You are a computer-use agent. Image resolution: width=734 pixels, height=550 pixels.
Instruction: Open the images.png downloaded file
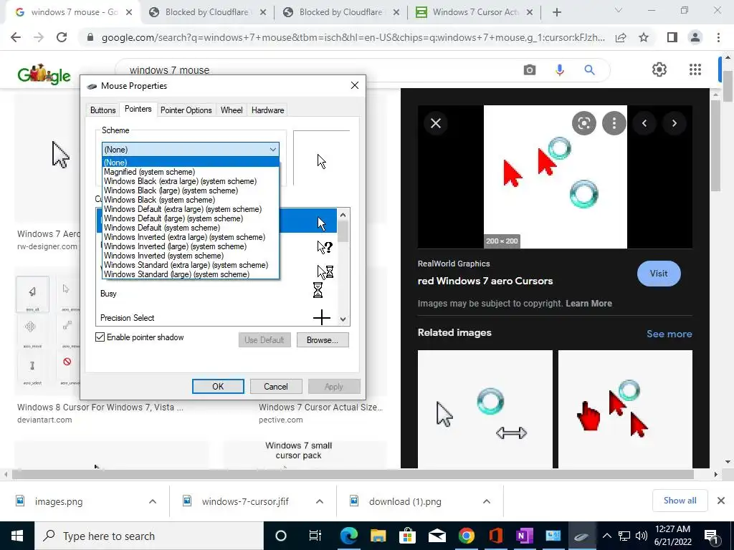click(x=59, y=501)
